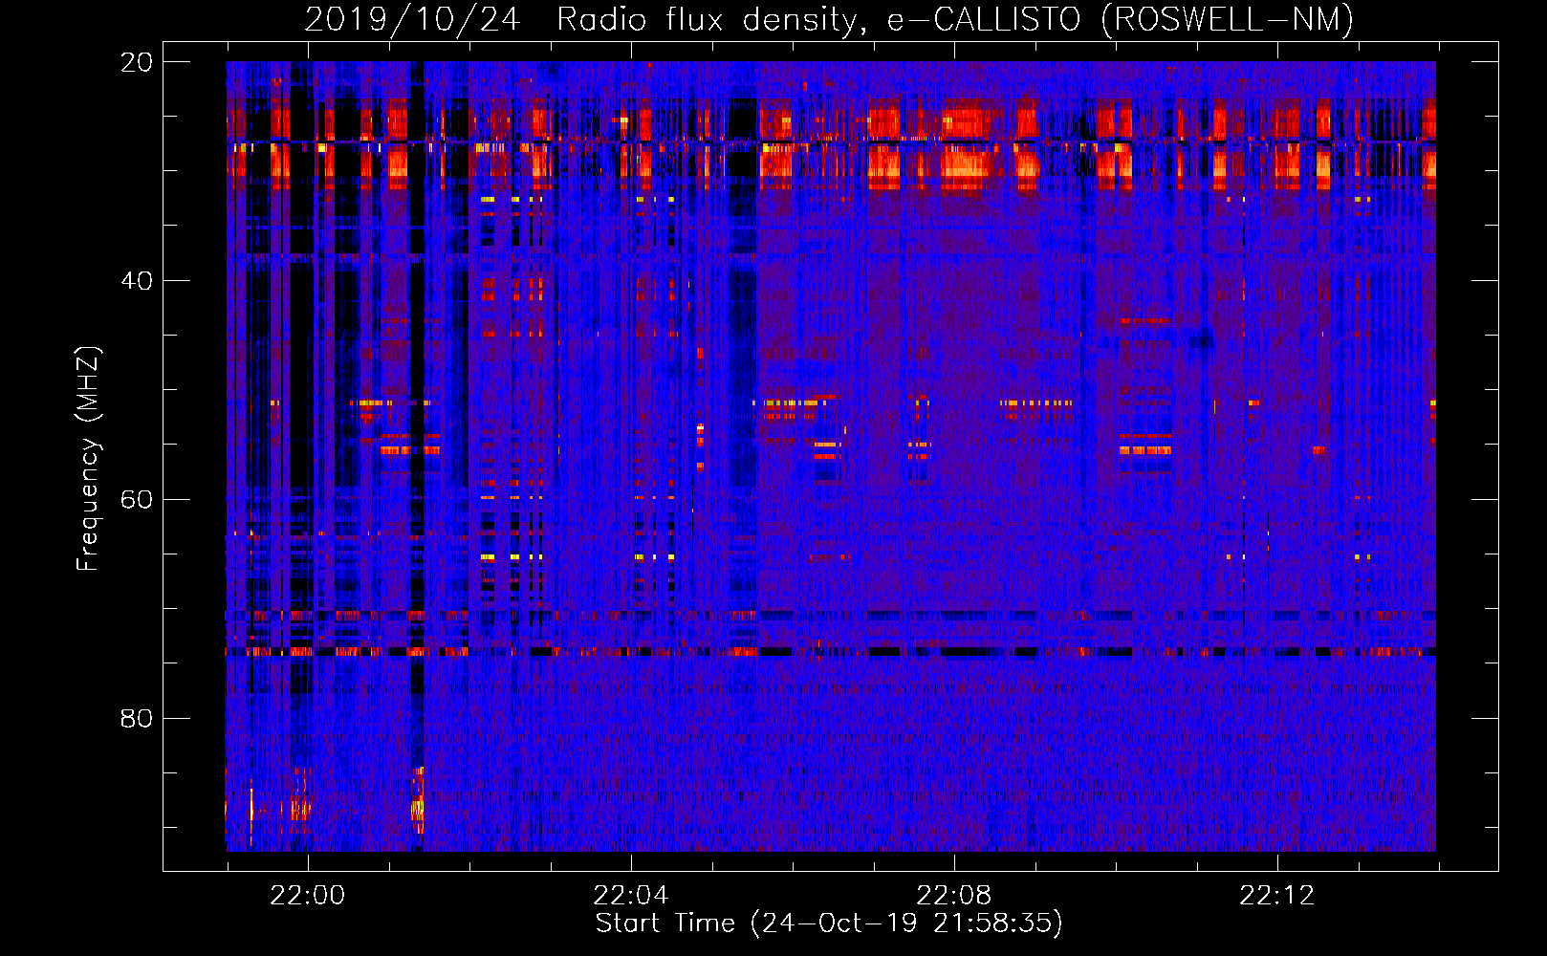The width and height of the screenshot is (1547, 956).
Task: Click the 22:08 time tick label
Action: click(x=954, y=896)
